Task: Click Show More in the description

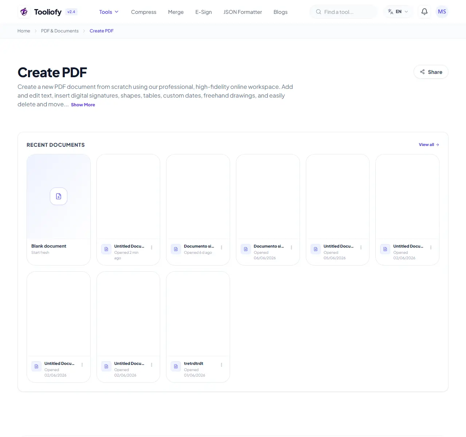Action: pyautogui.click(x=83, y=105)
